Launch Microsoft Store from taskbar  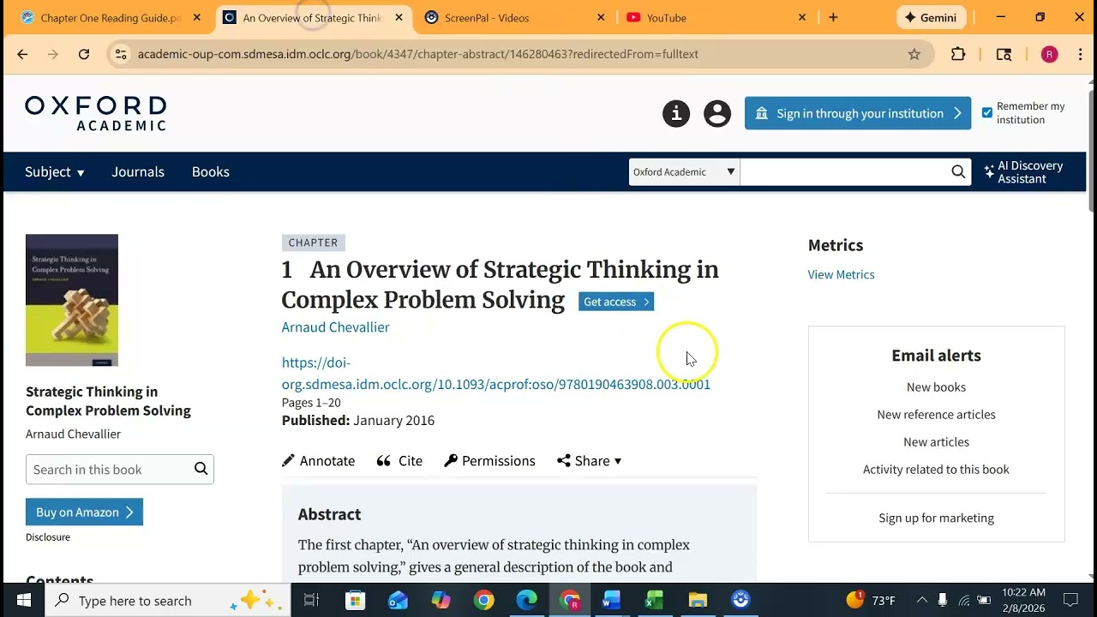(x=355, y=601)
